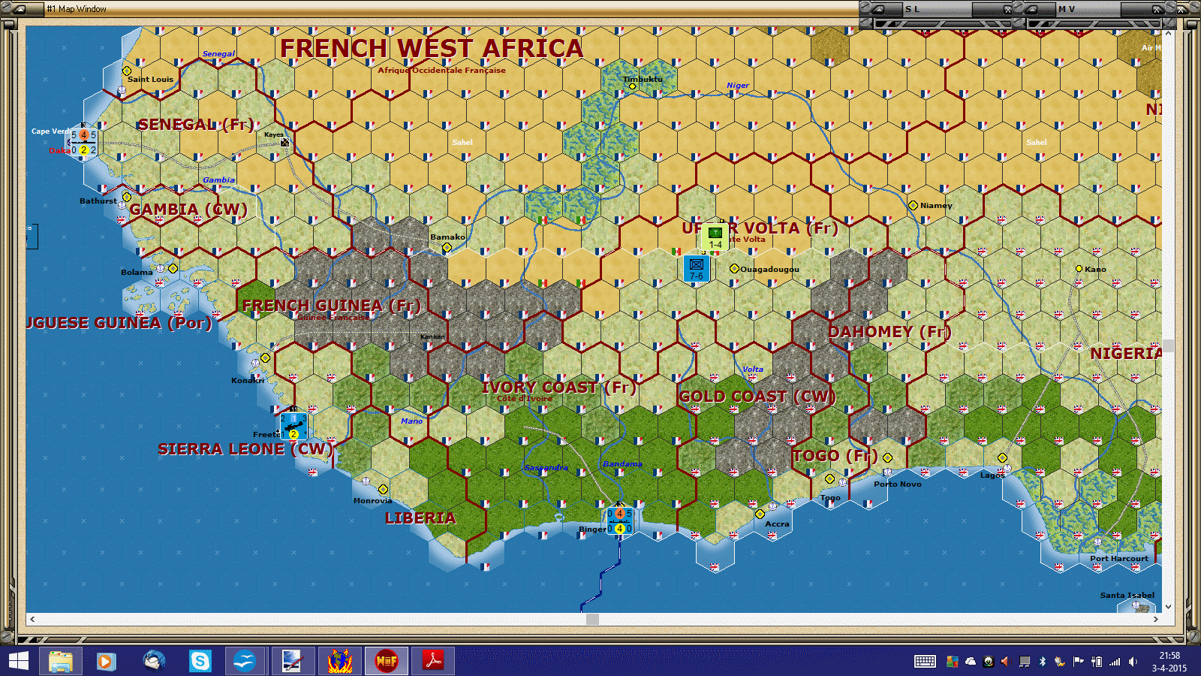Click the GOLD COAST (CW) territory label

(x=757, y=397)
